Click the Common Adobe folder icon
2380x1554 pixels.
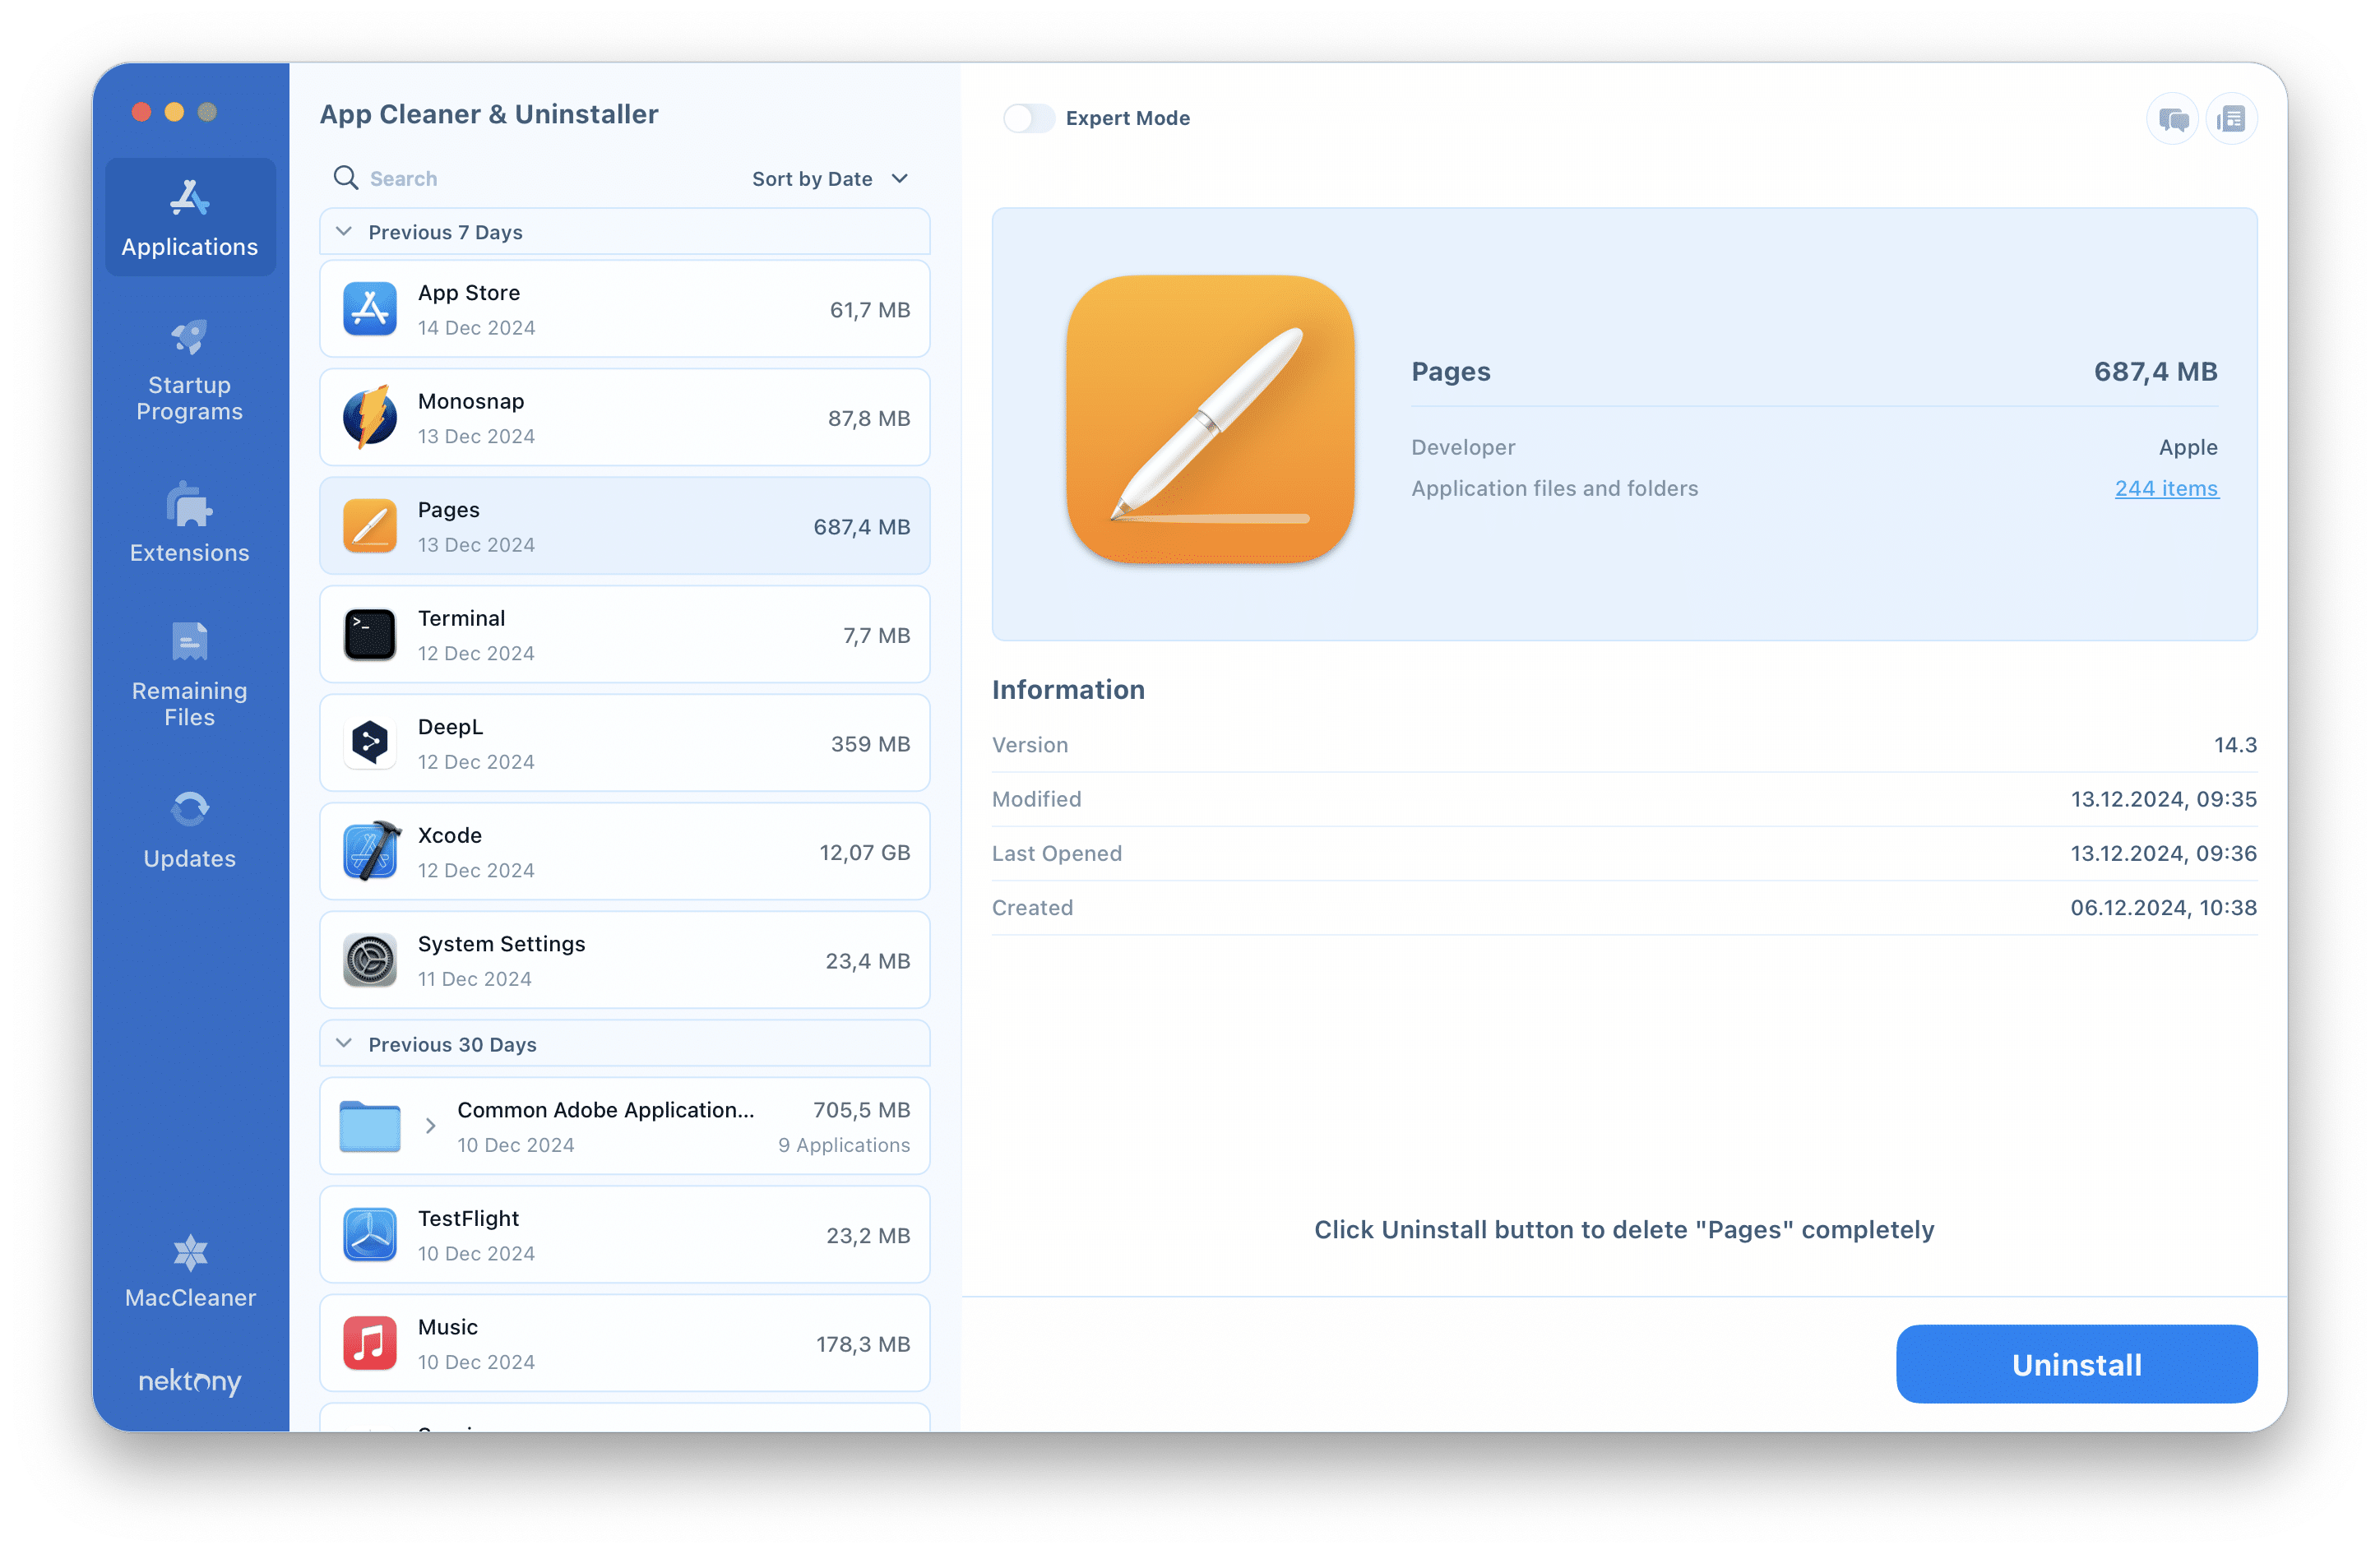(x=370, y=1126)
